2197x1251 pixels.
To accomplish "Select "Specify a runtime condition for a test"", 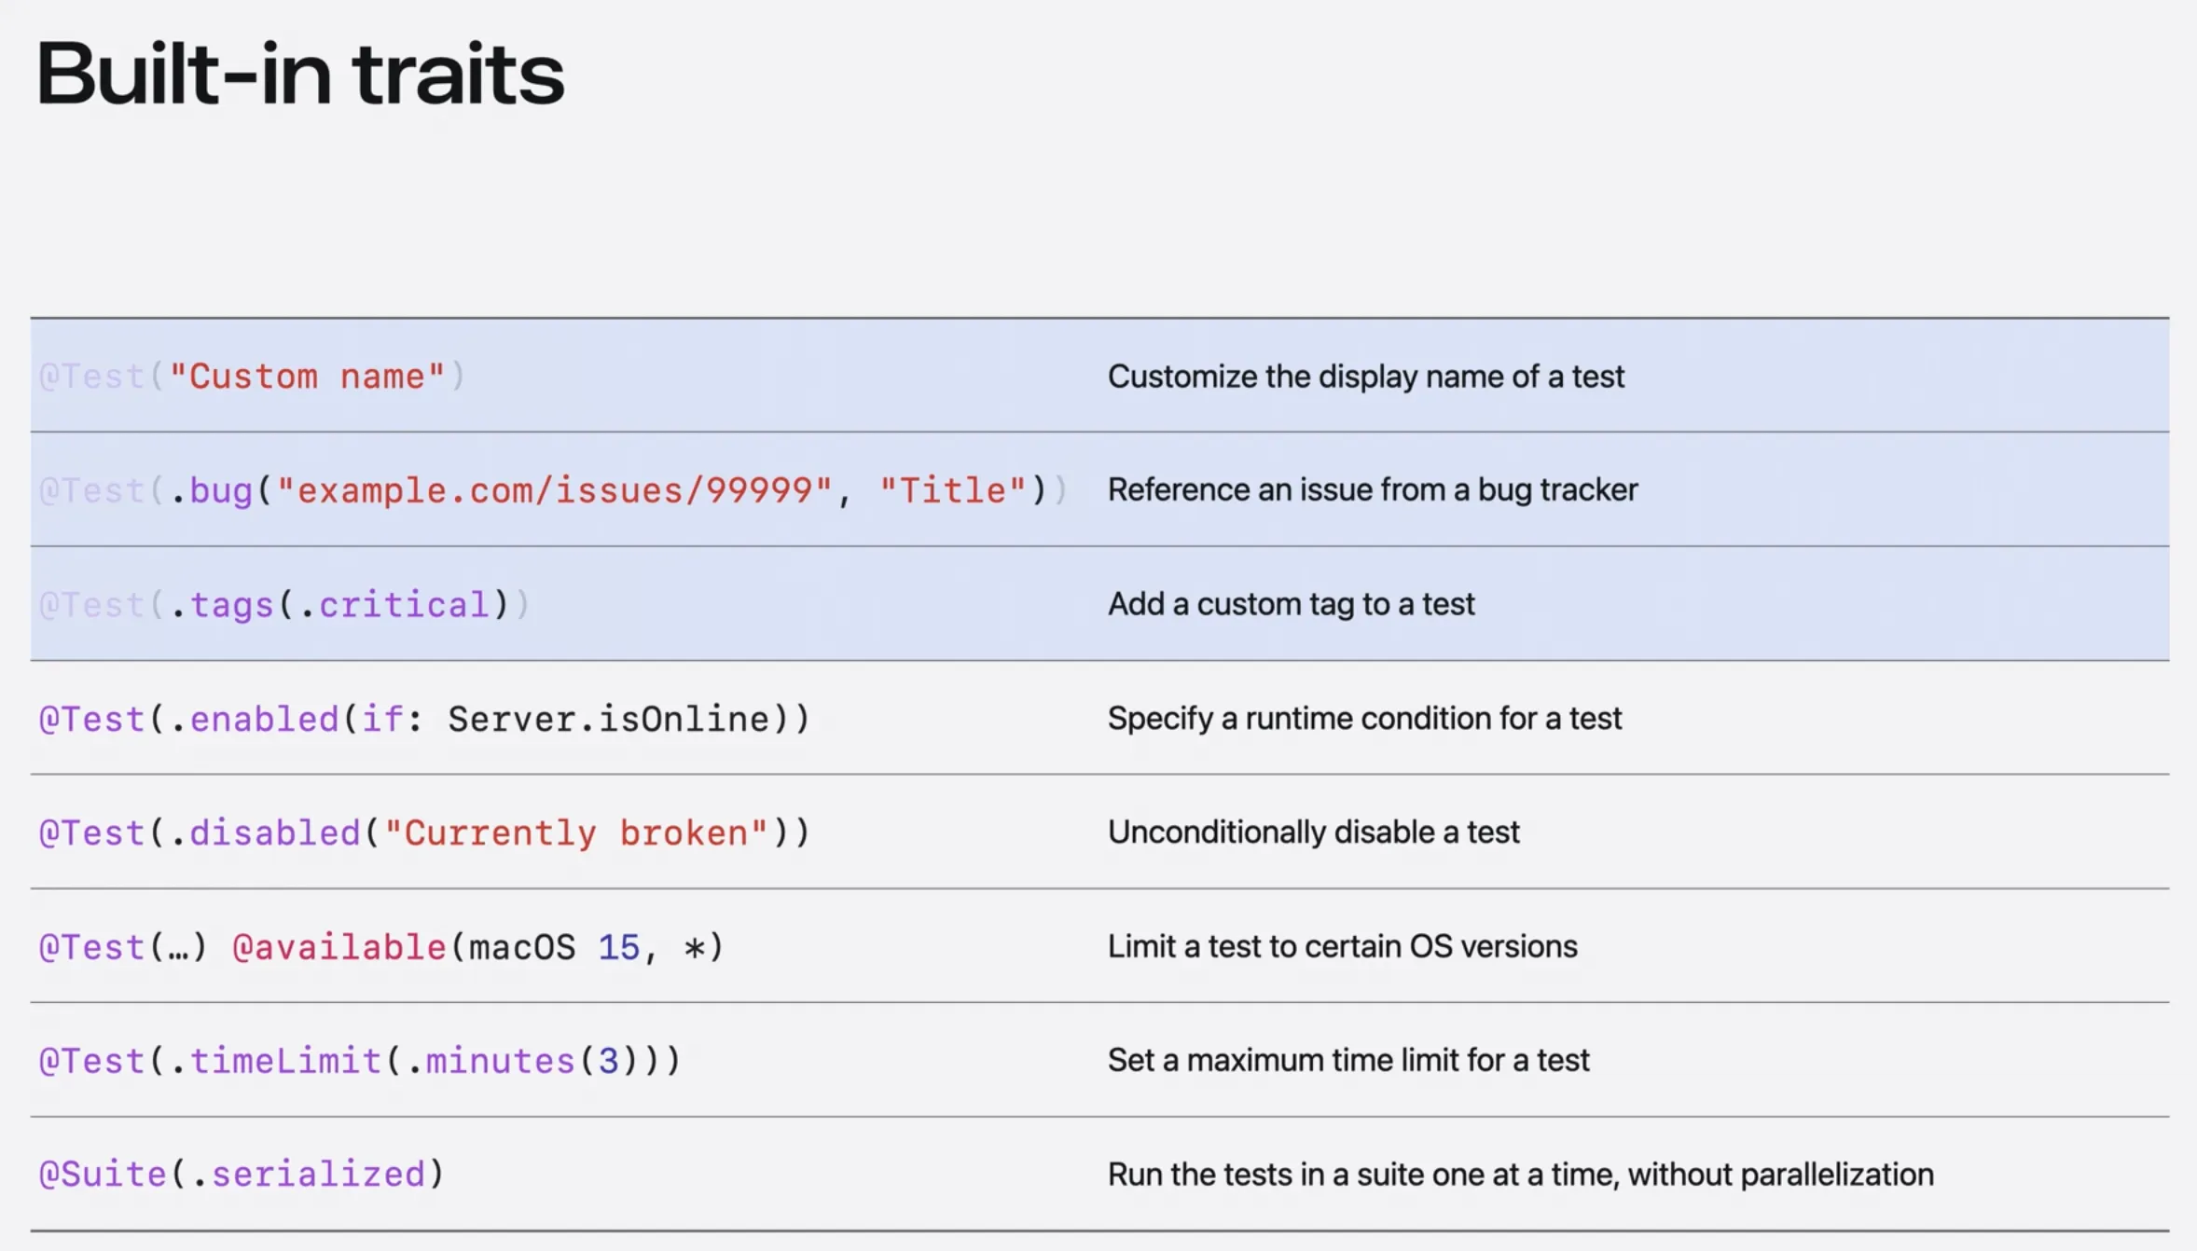I will coord(1365,719).
